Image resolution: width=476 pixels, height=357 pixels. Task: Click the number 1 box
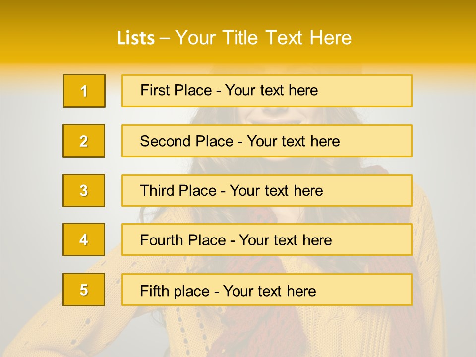coord(84,91)
